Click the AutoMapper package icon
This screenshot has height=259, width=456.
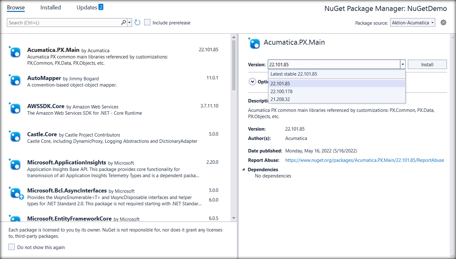coord(15,80)
